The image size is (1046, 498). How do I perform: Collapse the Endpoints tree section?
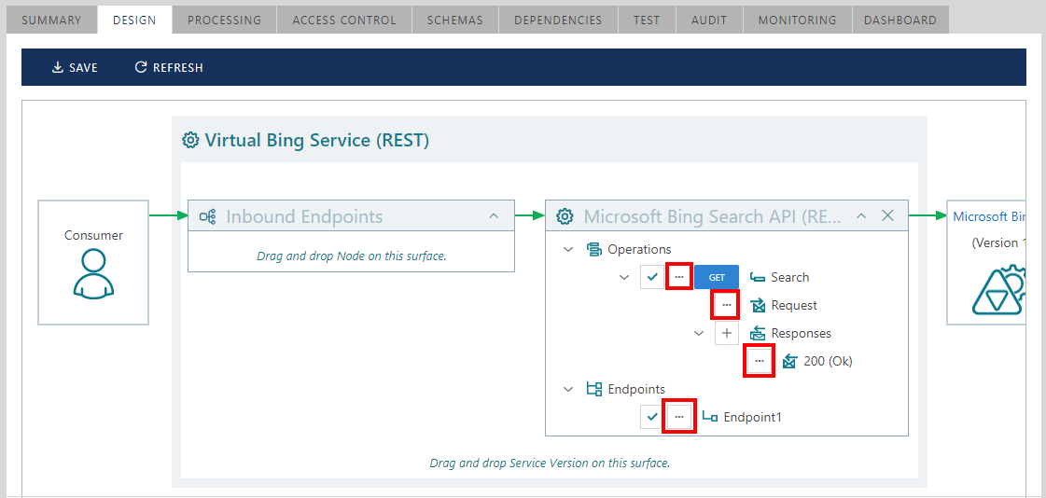click(x=568, y=389)
